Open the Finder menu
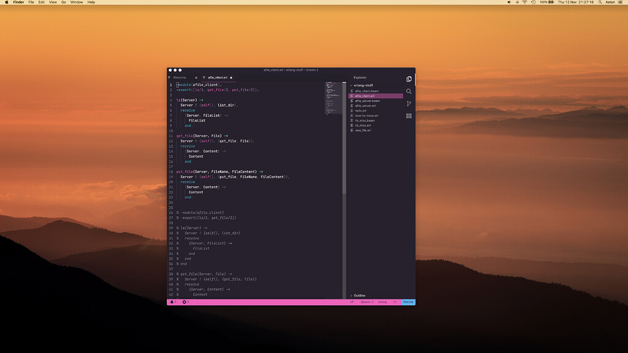 coord(18,2)
